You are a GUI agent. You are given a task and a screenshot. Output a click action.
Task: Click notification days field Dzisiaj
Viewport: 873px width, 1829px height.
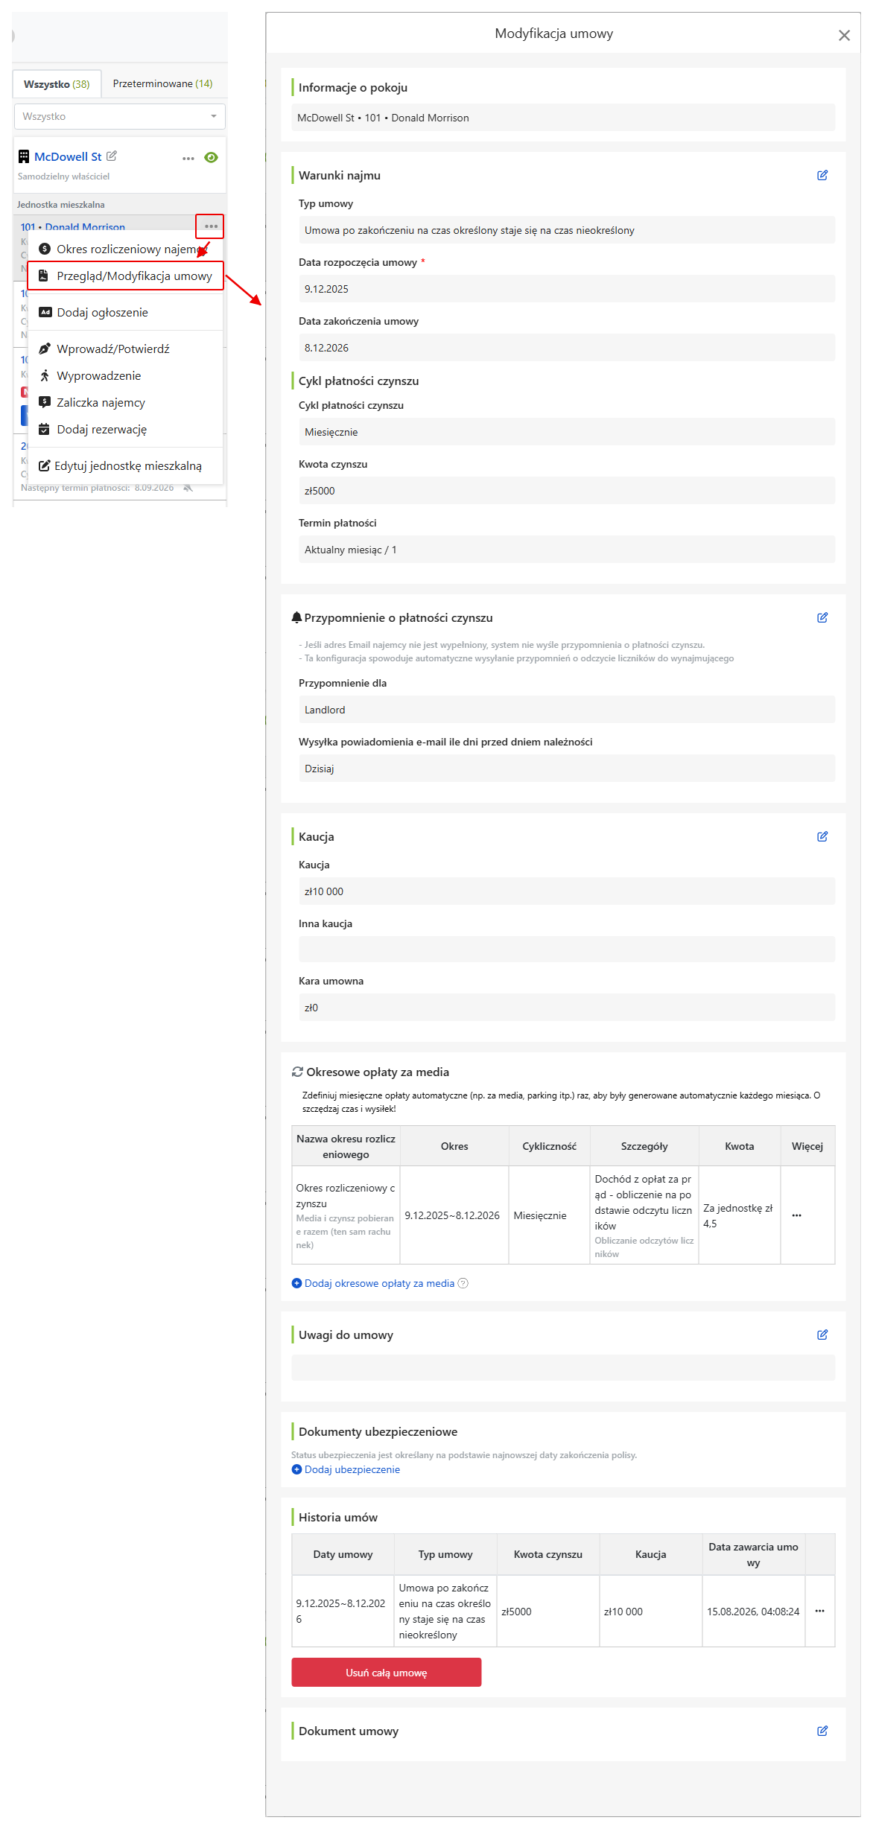(x=567, y=769)
